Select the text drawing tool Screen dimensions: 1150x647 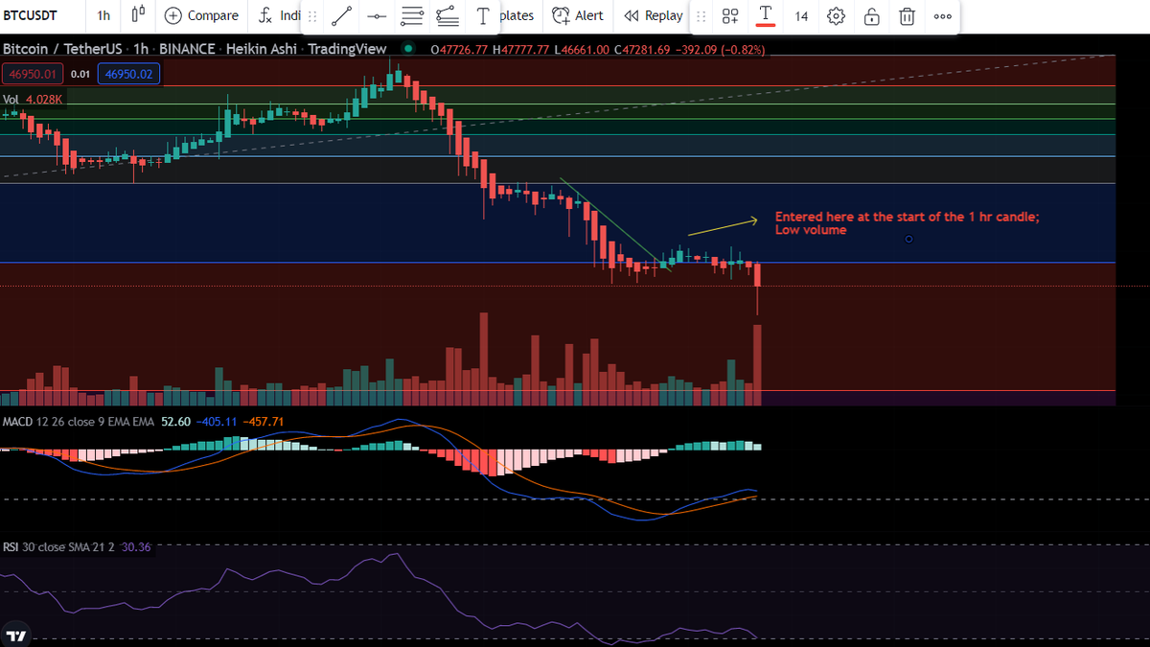pyautogui.click(x=483, y=16)
